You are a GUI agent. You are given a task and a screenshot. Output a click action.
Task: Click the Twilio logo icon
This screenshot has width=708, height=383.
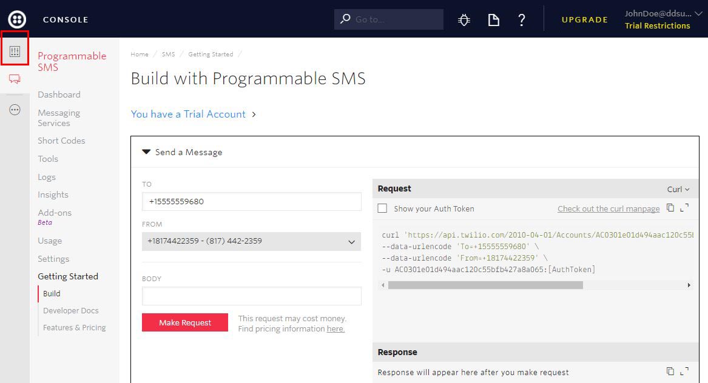coord(17,19)
